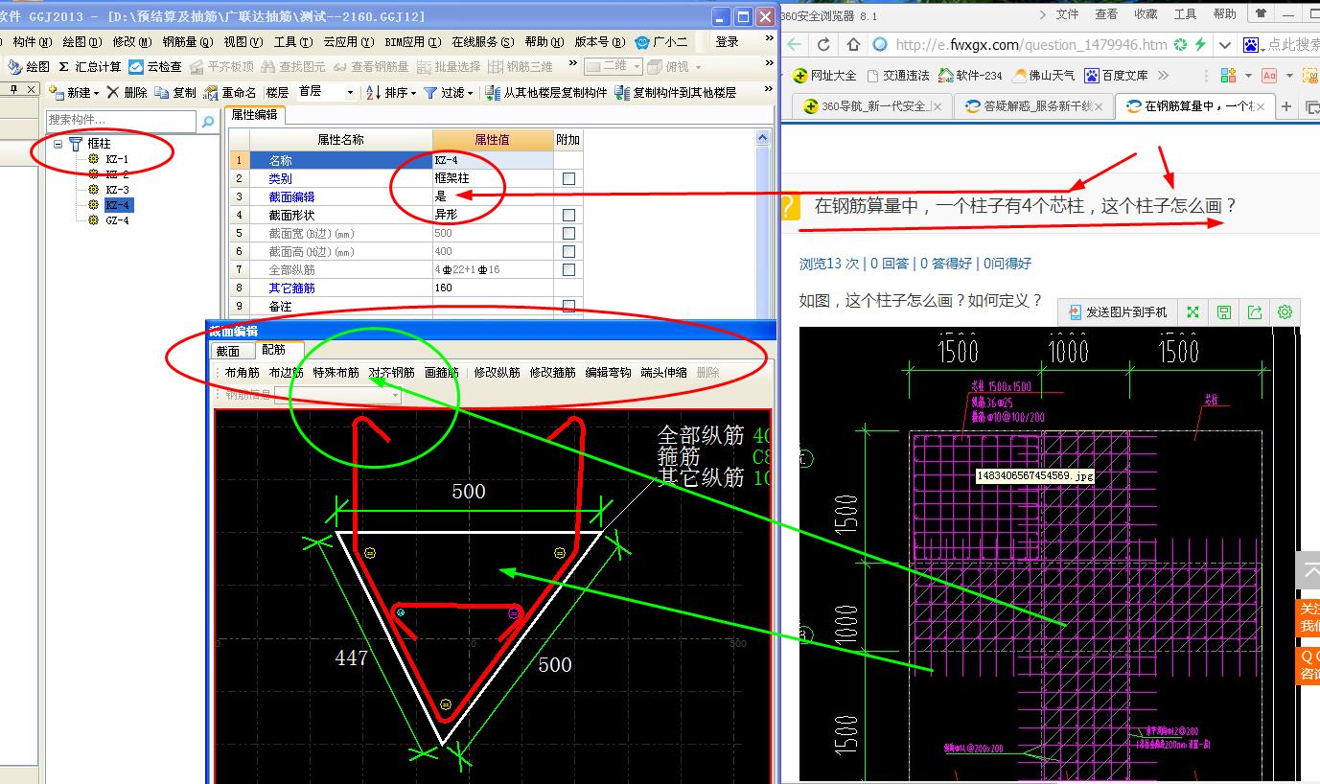The image size is (1320, 784).
Task: Click the 特殊布筋 button
Action: tap(336, 373)
